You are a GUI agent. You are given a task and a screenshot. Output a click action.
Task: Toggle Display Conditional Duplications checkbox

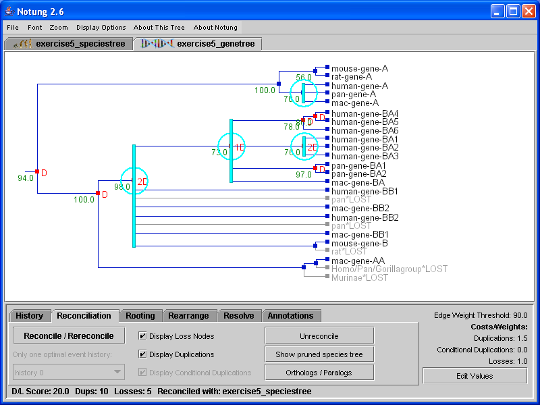pyautogui.click(x=142, y=373)
